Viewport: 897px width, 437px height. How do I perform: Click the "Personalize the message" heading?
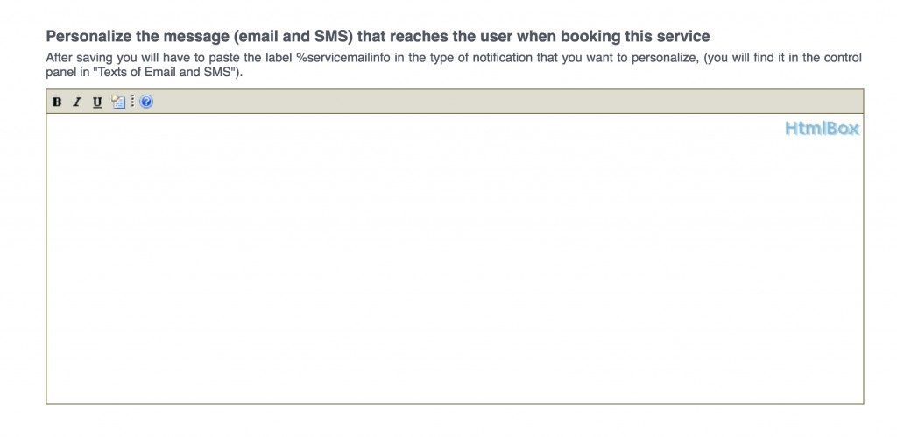click(378, 37)
